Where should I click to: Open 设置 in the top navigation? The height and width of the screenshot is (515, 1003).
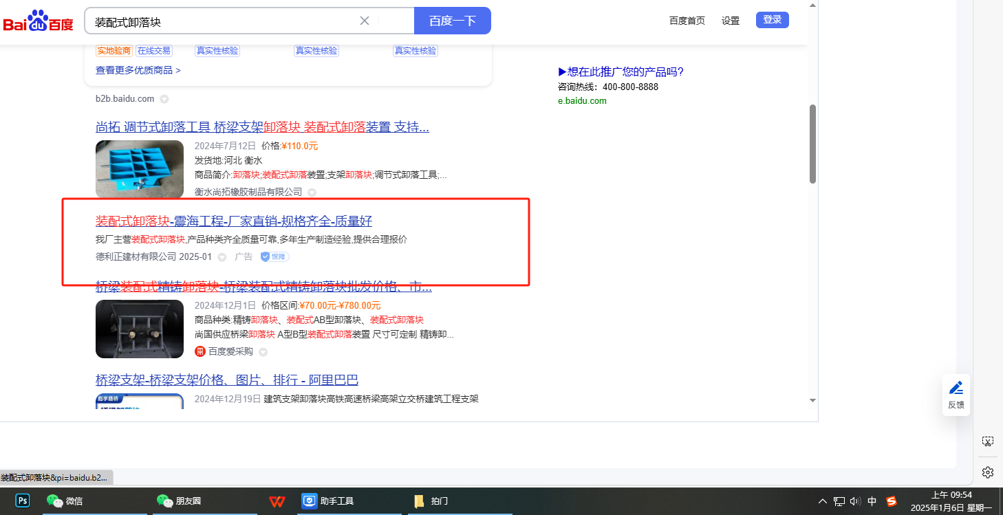(730, 21)
